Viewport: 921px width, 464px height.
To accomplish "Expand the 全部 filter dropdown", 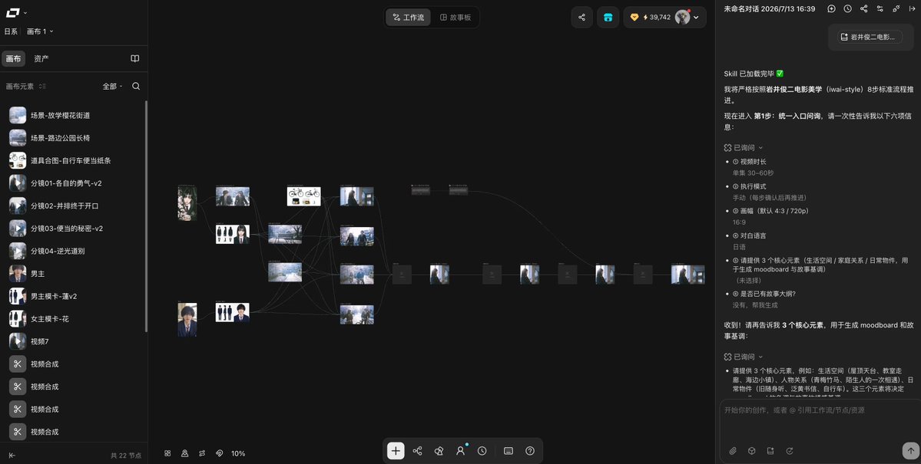I will 113,86.
